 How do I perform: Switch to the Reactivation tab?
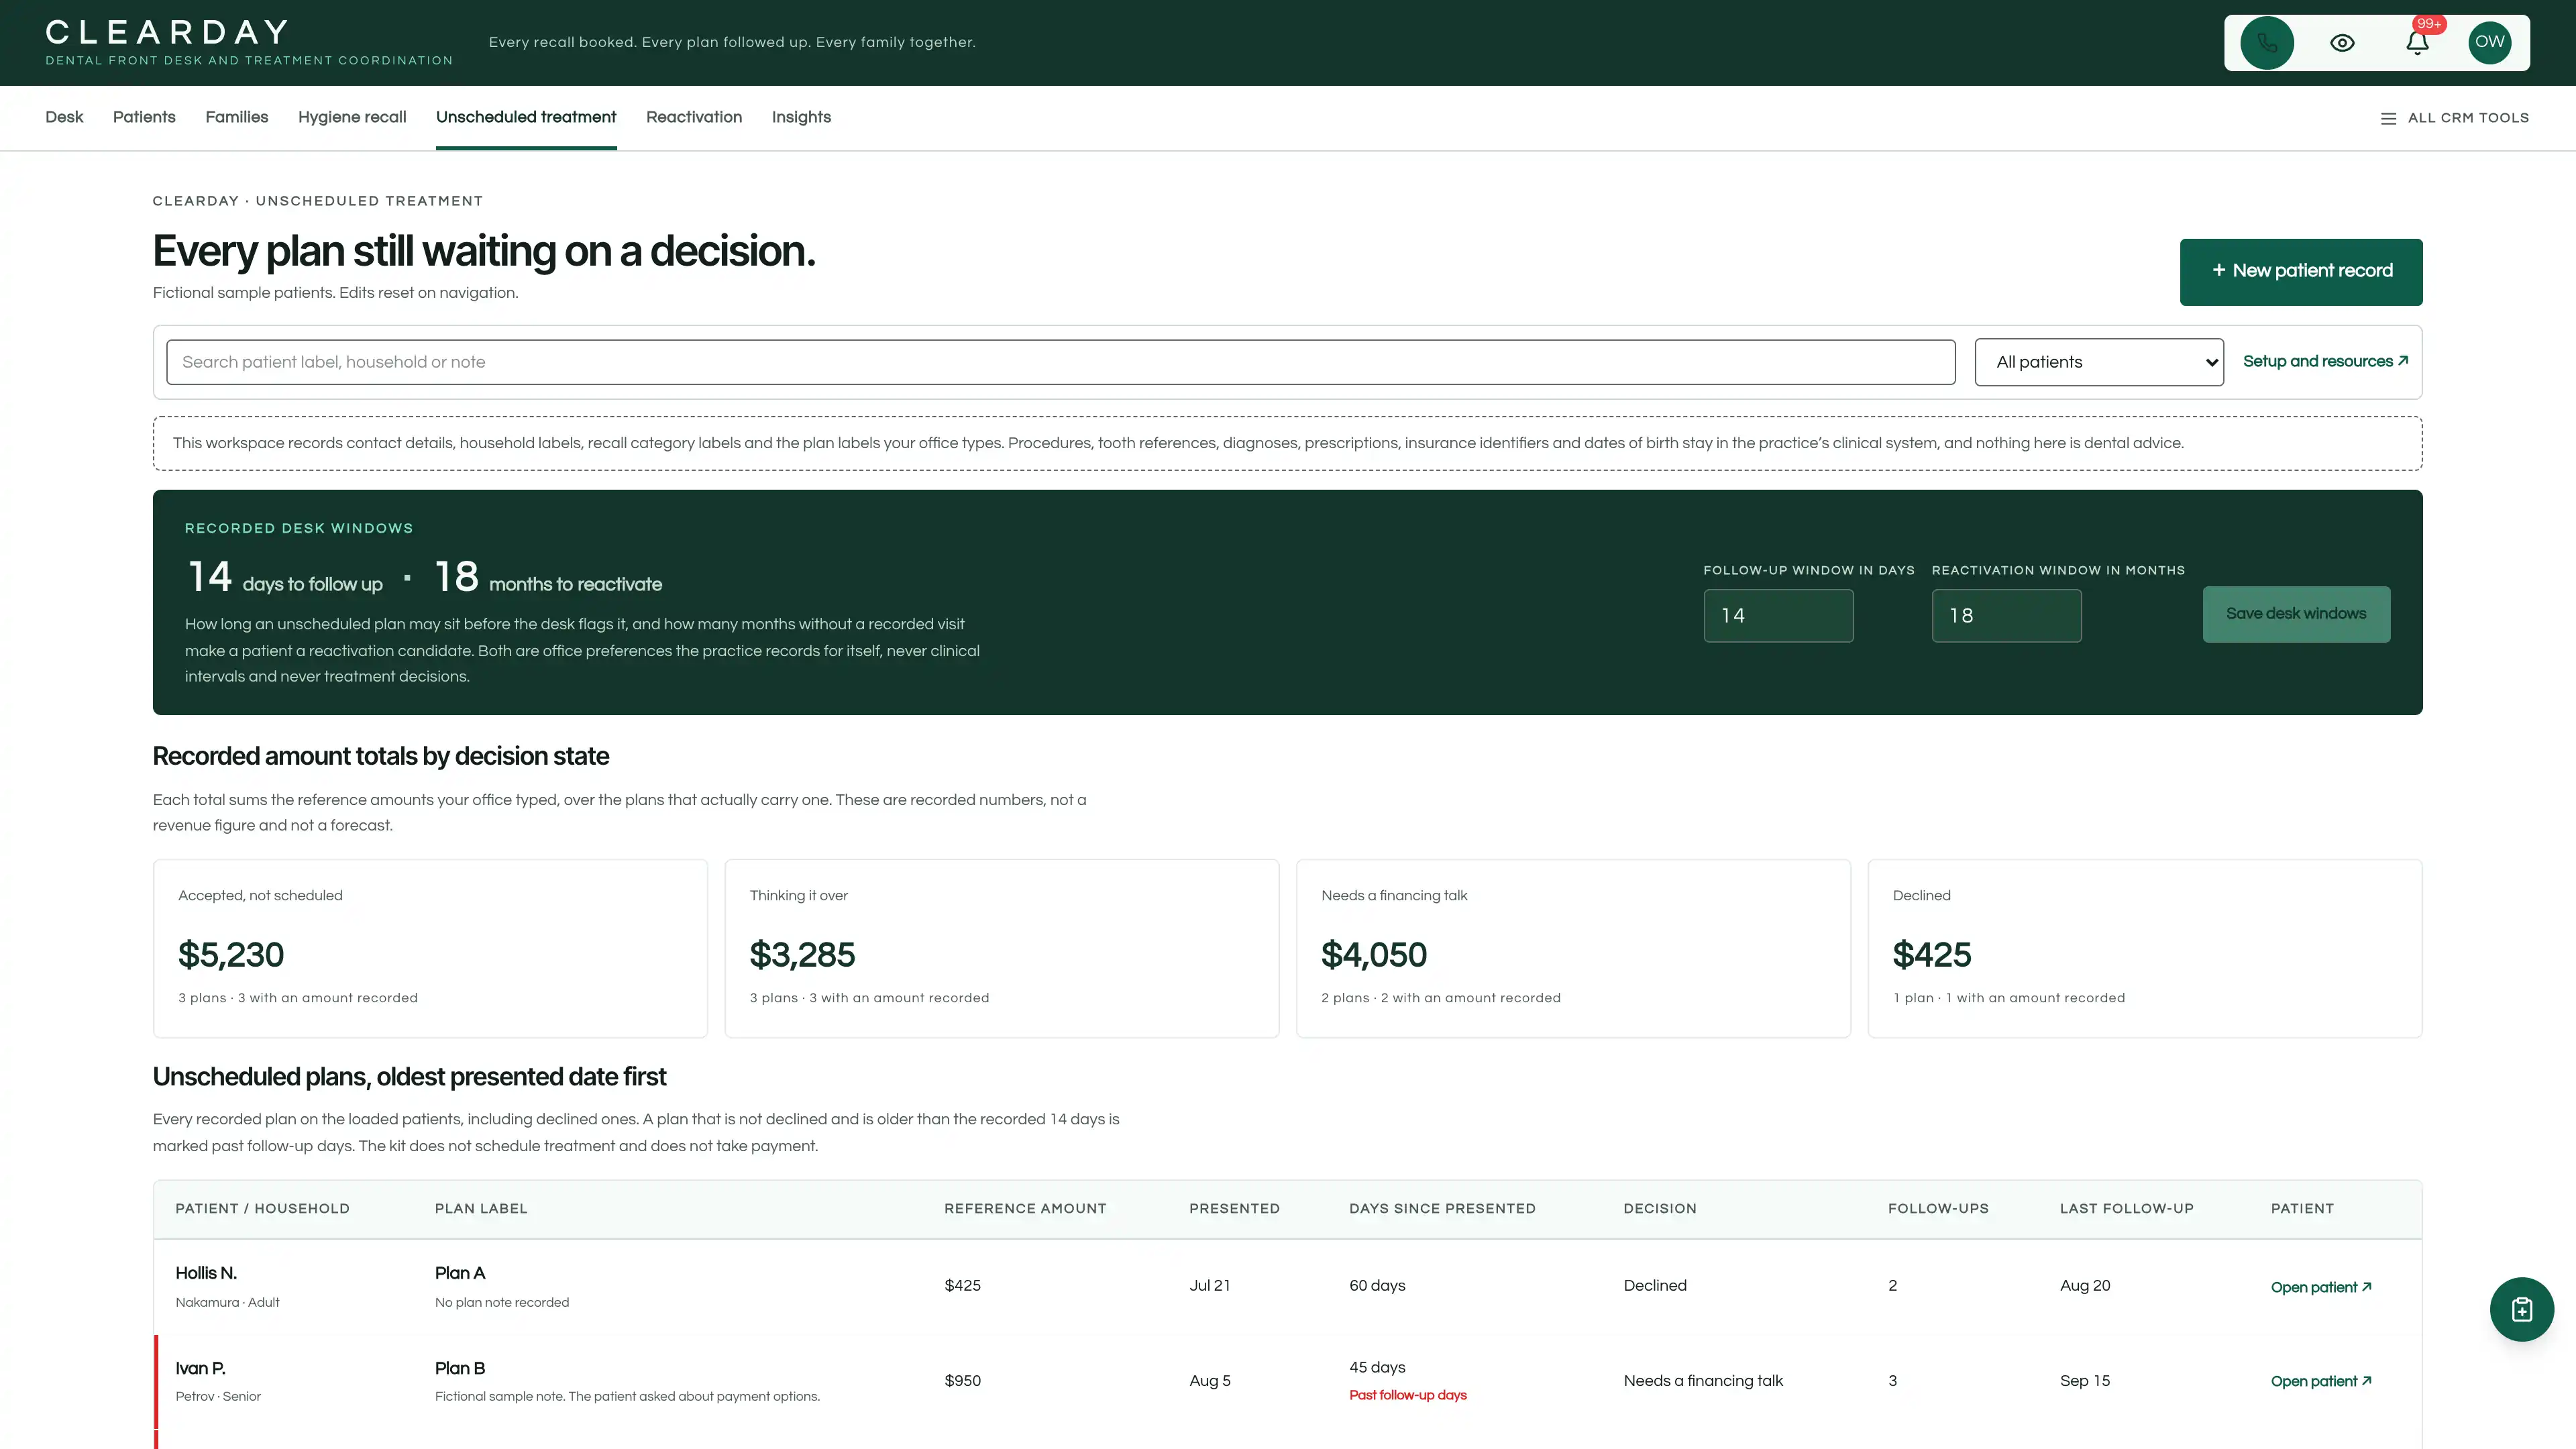pyautogui.click(x=694, y=117)
